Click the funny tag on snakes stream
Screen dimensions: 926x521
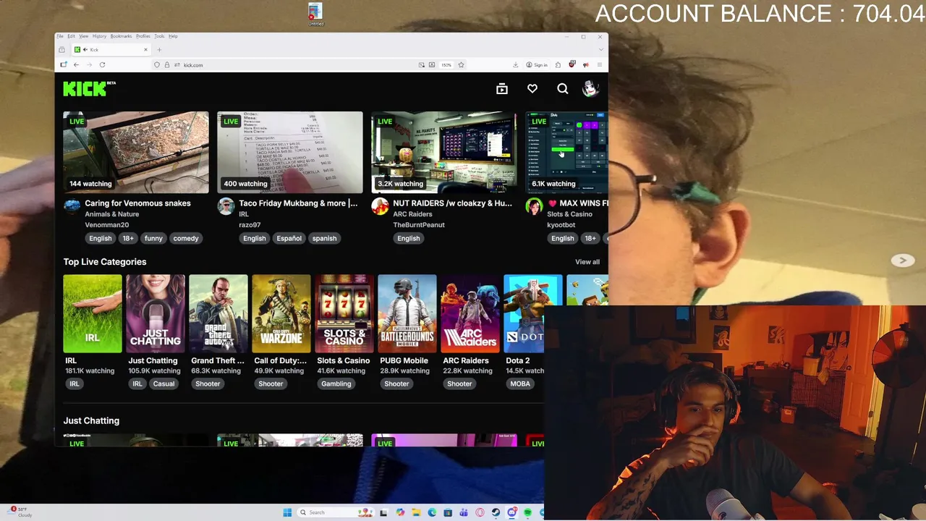click(x=153, y=238)
